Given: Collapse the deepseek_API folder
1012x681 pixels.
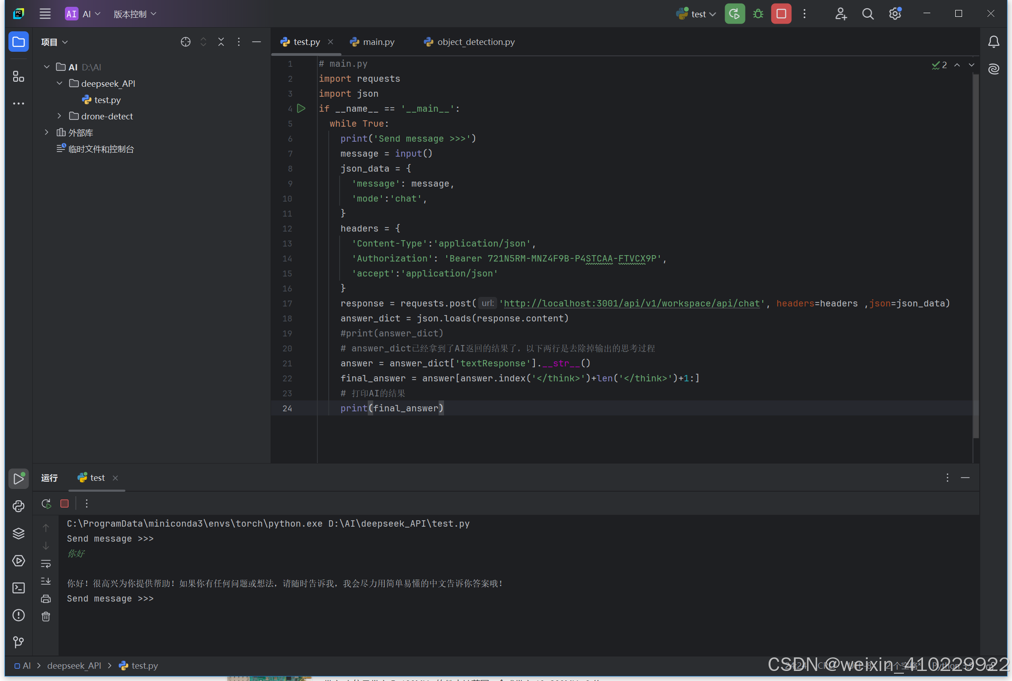Looking at the screenshot, I should [59, 83].
